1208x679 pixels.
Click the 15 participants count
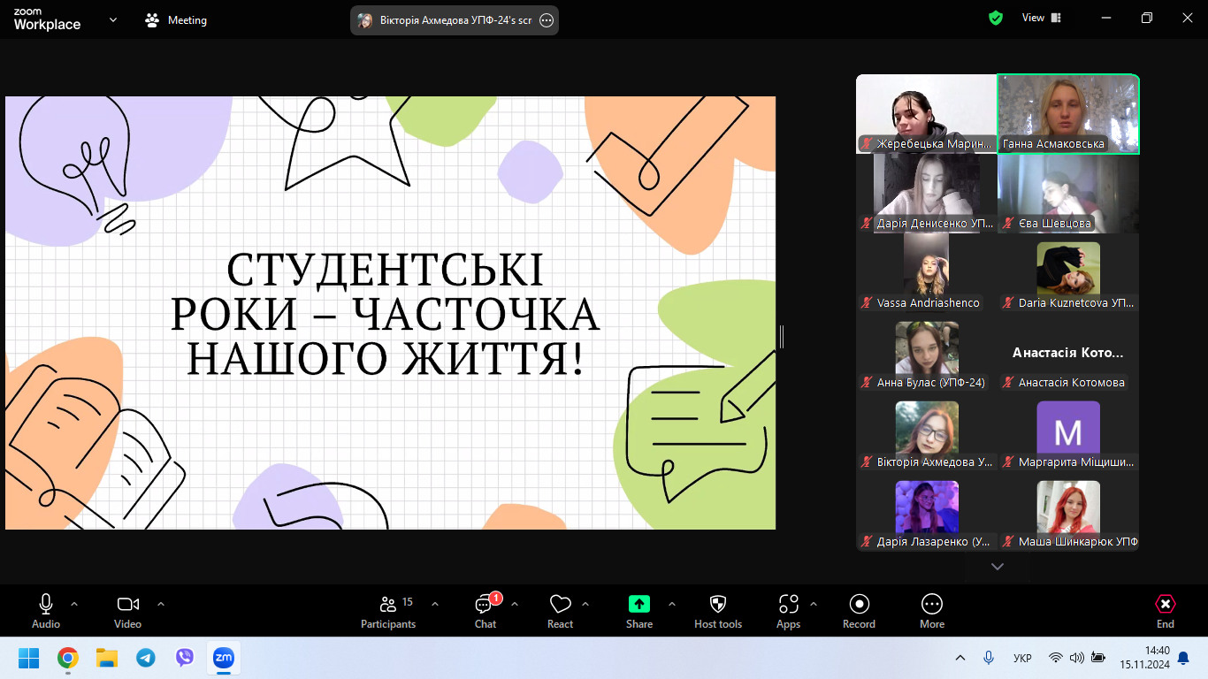coord(408,602)
